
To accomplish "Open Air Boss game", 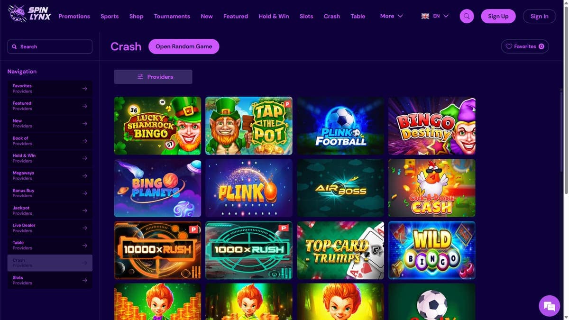I will [340, 188].
